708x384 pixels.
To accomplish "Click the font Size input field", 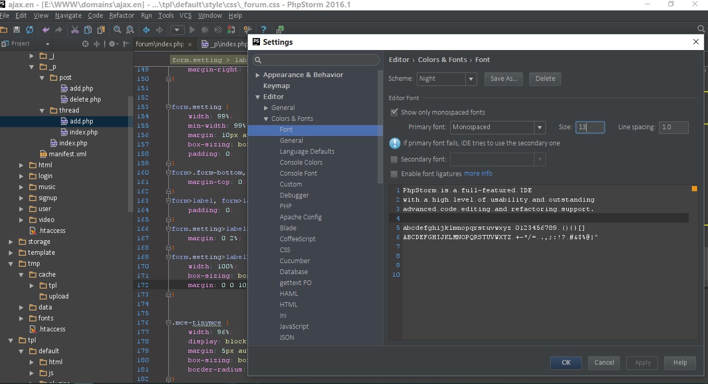I will click(590, 127).
